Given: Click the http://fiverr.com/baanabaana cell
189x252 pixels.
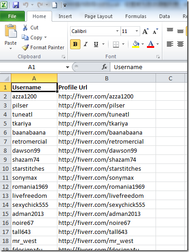Looking at the screenshot, I should [107, 133].
